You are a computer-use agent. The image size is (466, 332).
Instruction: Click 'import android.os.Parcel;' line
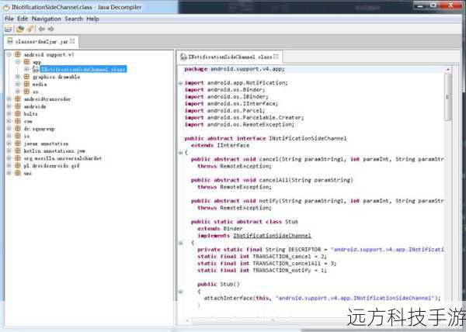click(x=224, y=111)
